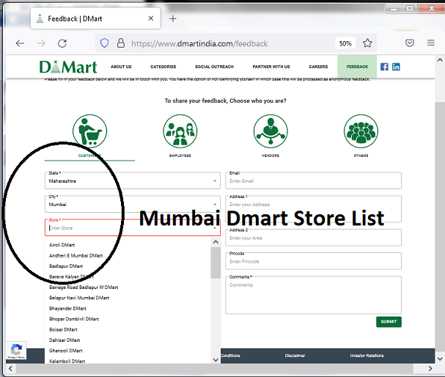
Task: Open the Careers menu item
Action: click(318, 67)
